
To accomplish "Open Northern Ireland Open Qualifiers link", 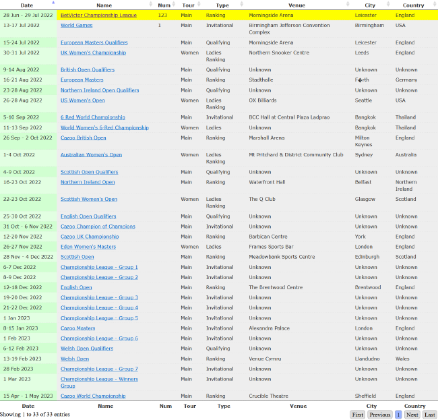I will 100,90.
